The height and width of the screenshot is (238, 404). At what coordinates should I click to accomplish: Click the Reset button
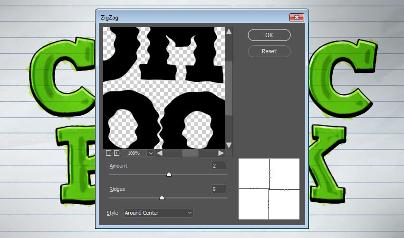click(x=269, y=51)
